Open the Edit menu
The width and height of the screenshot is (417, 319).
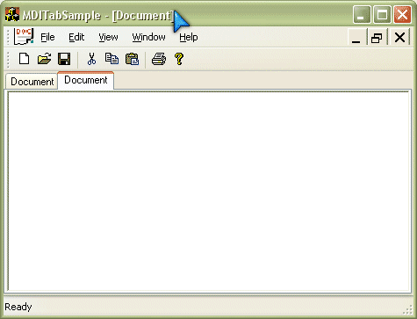[76, 37]
